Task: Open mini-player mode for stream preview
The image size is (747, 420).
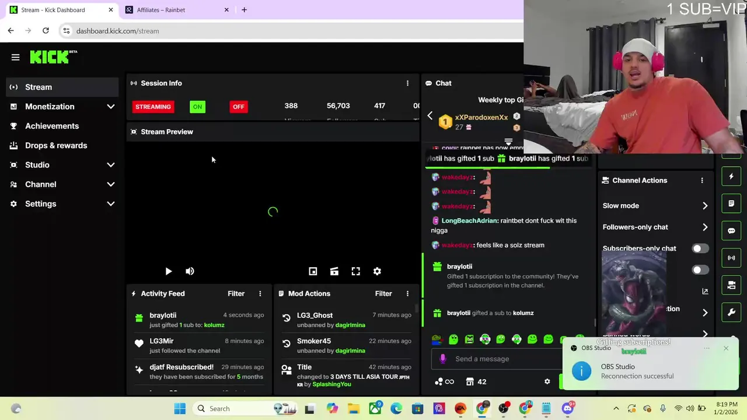Action: pos(313,271)
